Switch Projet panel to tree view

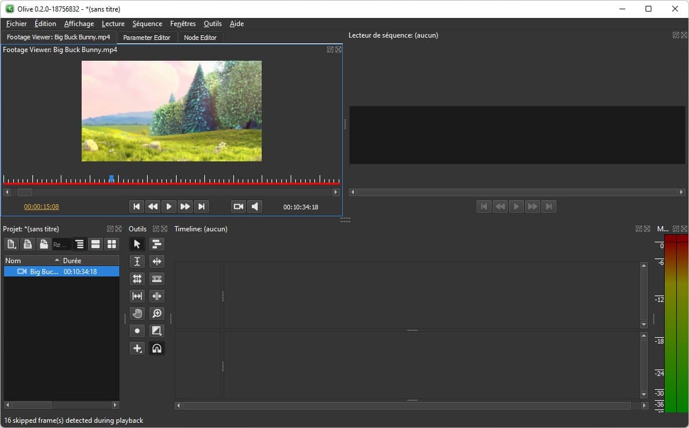coord(79,244)
